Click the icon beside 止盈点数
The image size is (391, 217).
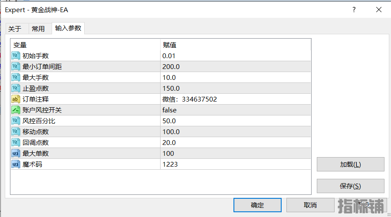click(16, 88)
